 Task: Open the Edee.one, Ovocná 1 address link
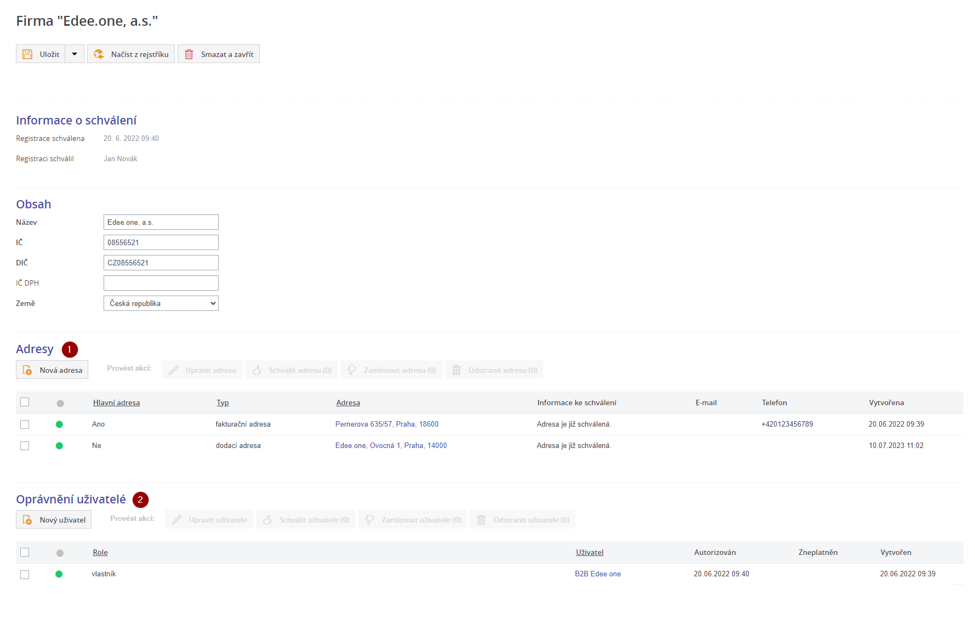(x=391, y=446)
